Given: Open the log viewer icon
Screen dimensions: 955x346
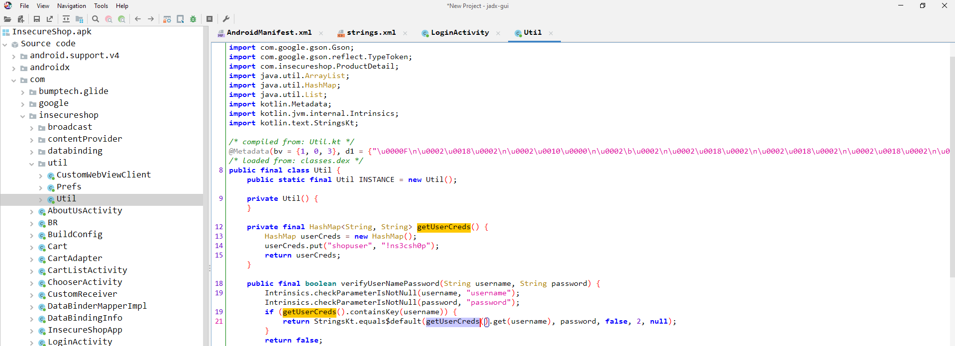Looking at the screenshot, I should click(x=210, y=19).
